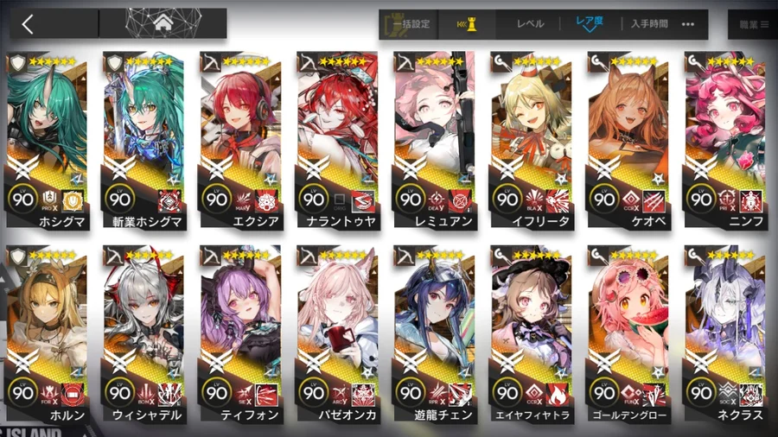The width and height of the screenshot is (778, 437).
Task: Sort operators by レベル
Action: tap(531, 24)
